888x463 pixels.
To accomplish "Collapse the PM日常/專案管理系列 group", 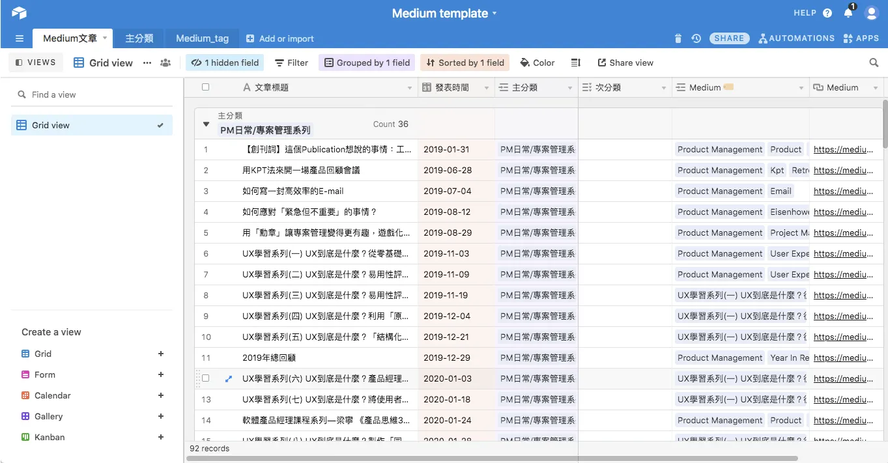I will tap(206, 124).
